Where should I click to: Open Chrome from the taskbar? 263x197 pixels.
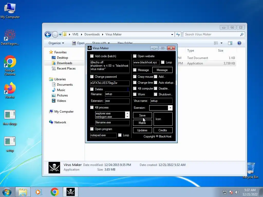point(54,192)
